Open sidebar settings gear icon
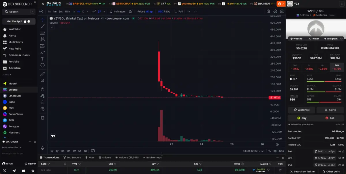Viewport: 346px width, 174px height. pos(33,171)
